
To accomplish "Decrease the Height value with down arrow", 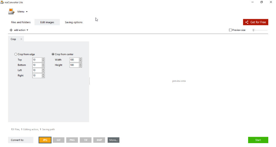I will (x=80, y=66).
